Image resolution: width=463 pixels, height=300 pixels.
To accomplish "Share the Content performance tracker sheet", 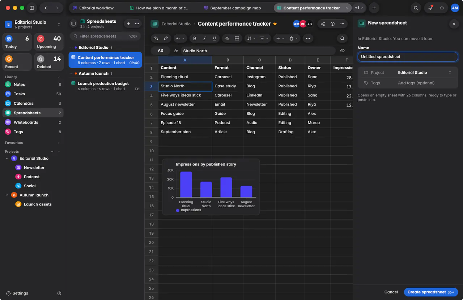I will coord(323,24).
